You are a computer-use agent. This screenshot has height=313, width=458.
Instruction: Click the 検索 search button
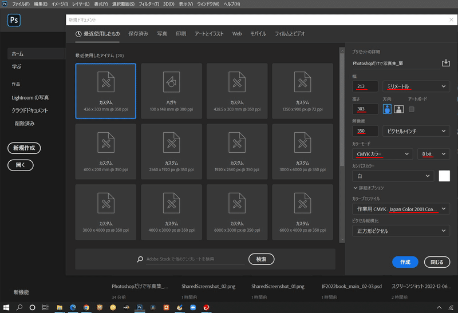261,259
